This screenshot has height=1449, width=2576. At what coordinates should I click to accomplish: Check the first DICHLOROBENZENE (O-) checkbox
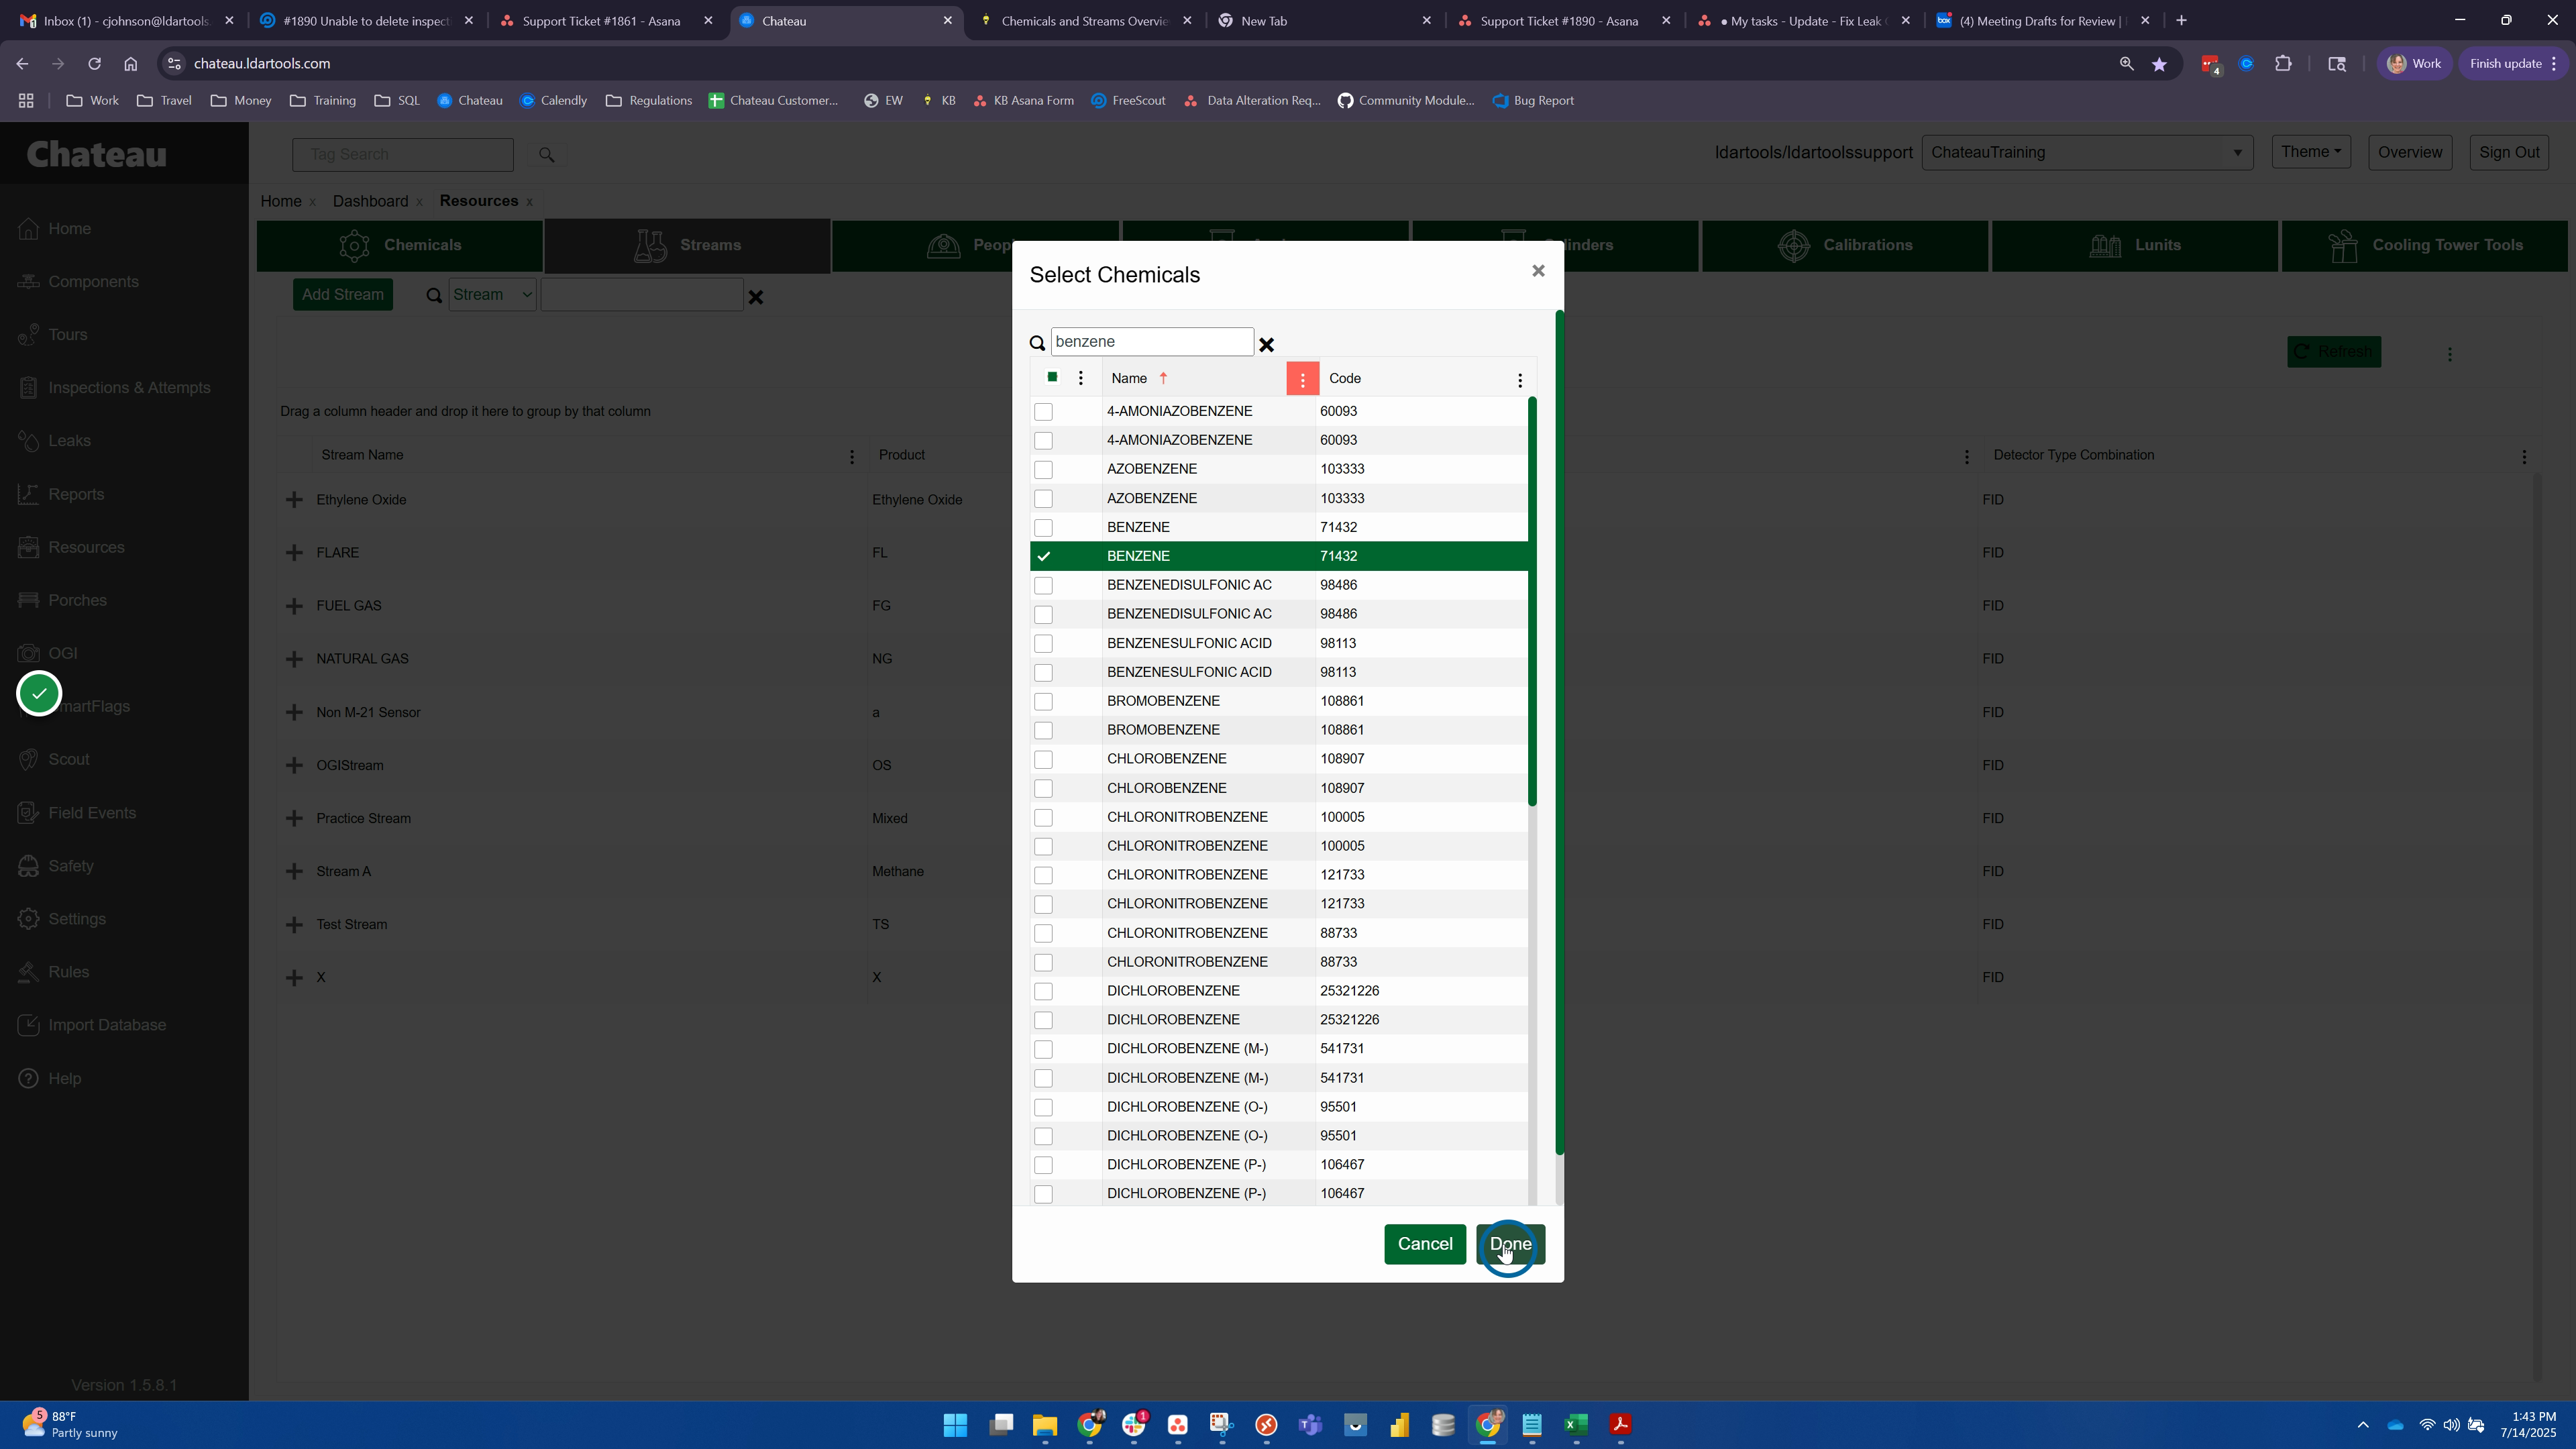pyautogui.click(x=1043, y=1108)
